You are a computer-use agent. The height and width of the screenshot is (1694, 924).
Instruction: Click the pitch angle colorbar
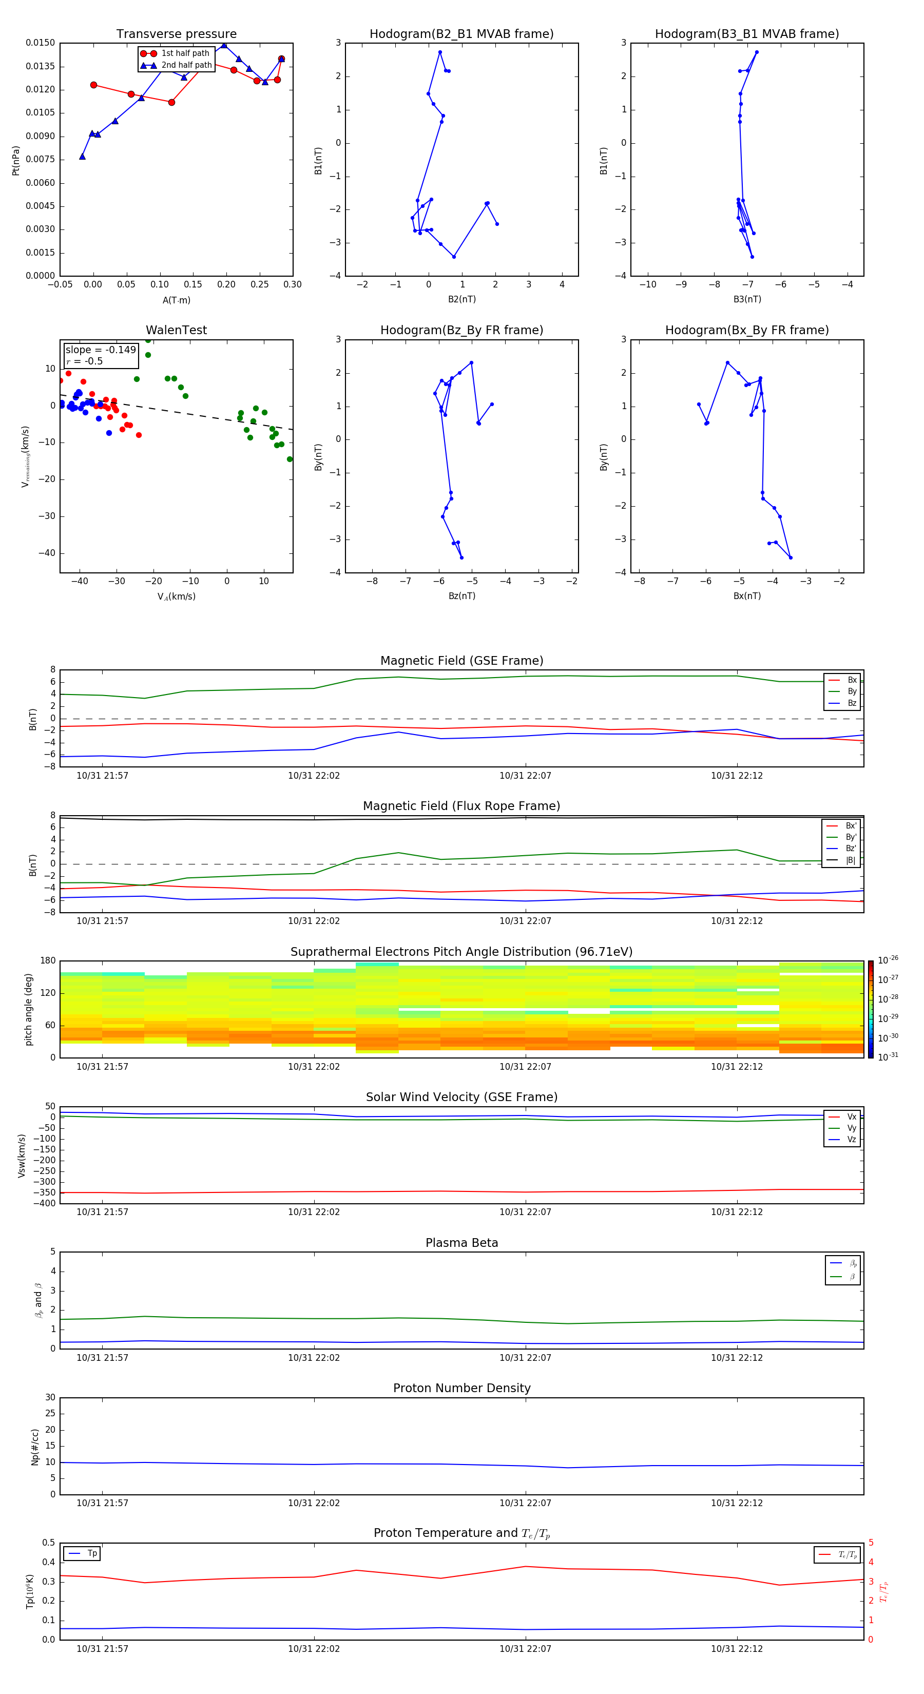coord(870,1009)
